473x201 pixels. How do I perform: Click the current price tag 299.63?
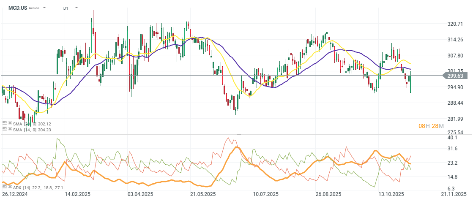tap(455, 76)
